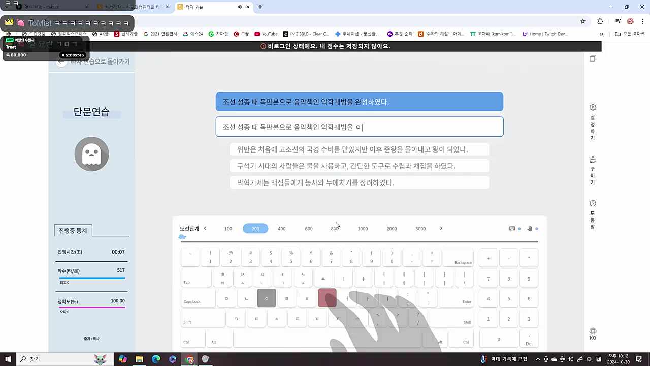Click the numpad Del key
Screen dimensions: 650x366
[529, 339]
